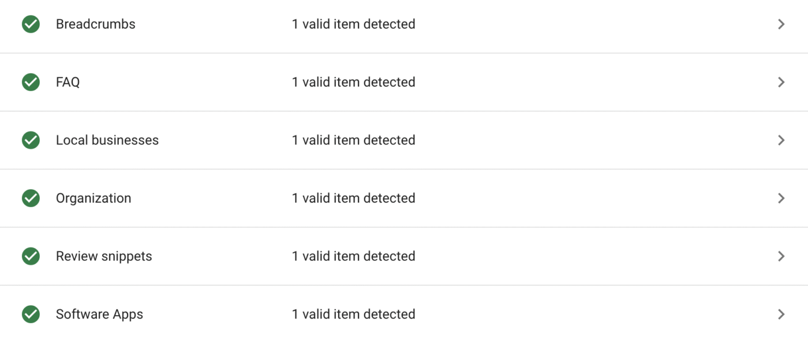808x341 pixels.
Task: Expand the Breadcrumbs result details
Action: pyautogui.click(x=781, y=24)
